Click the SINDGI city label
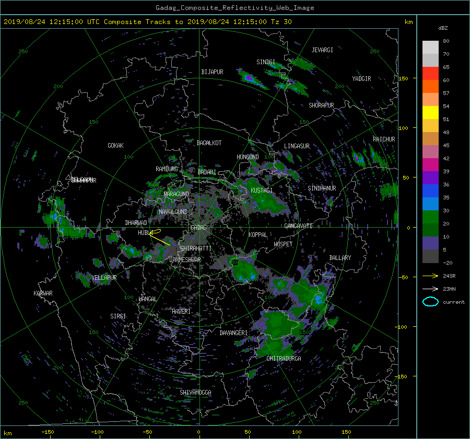Image resolution: width=470 pixels, height=439 pixels. (x=266, y=62)
